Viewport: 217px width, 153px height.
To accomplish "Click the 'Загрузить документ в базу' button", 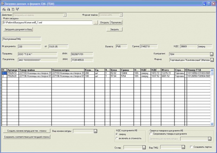I will coord(18,29).
